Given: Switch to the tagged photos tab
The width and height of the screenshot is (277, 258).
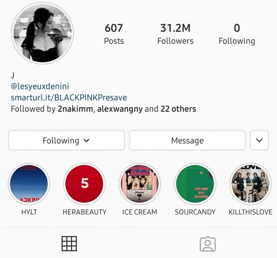Looking at the screenshot, I should 208,244.
